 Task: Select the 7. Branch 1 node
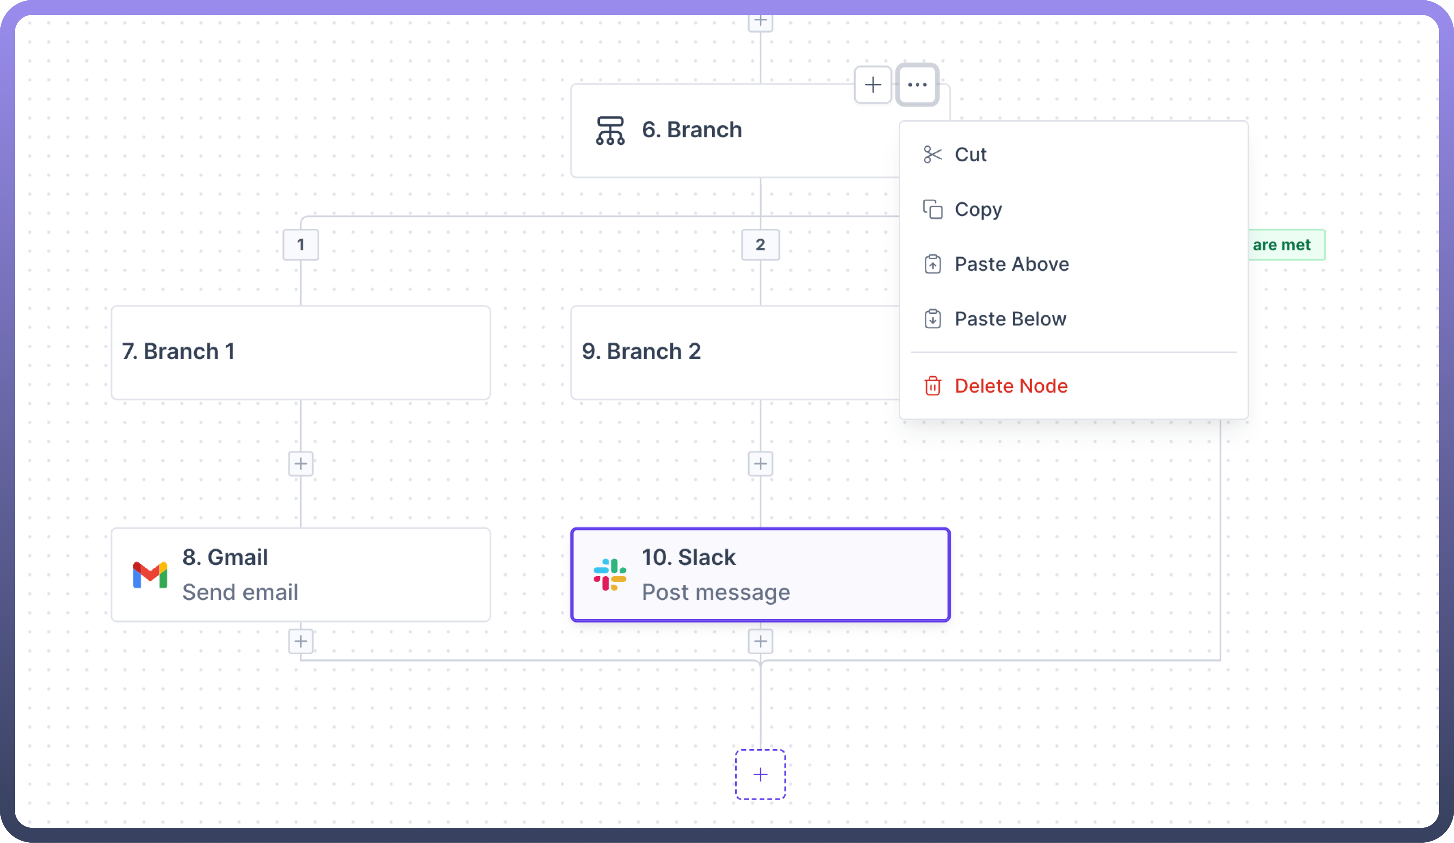click(x=300, y=352)
